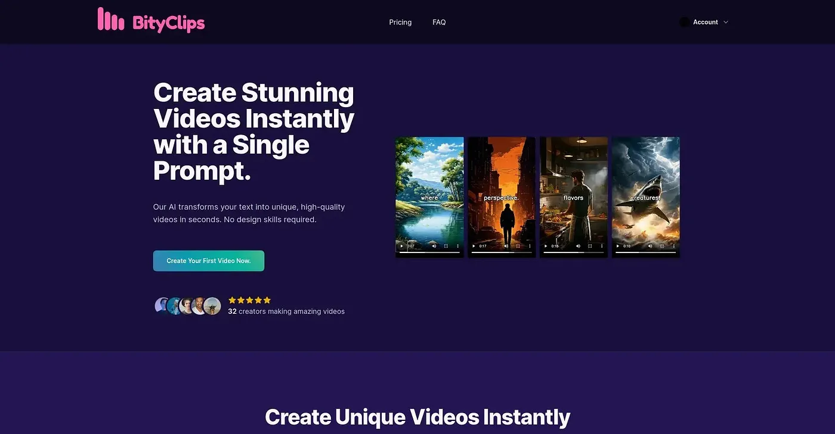
Task: Seek on the "where" video progress bar
Action: coord(429,252)
